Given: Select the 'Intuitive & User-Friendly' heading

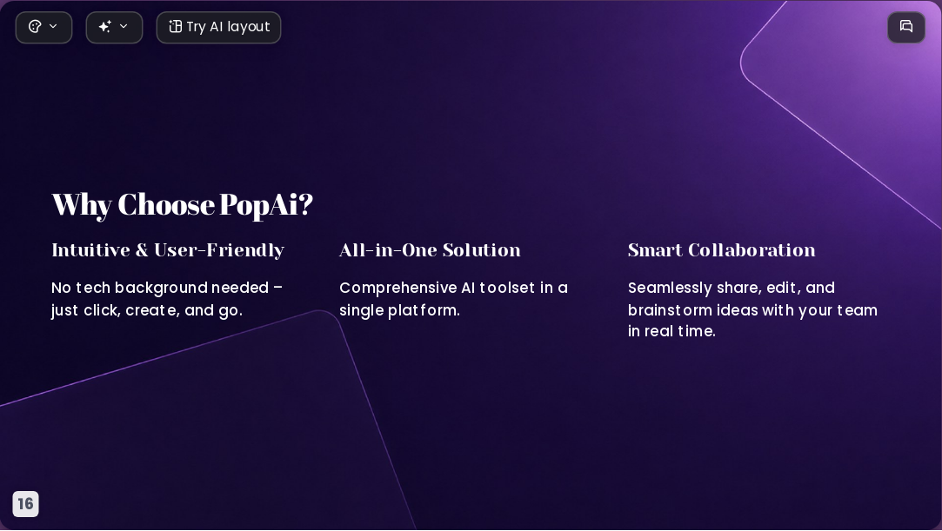Looking at the screenshot, I should (168, 250).
